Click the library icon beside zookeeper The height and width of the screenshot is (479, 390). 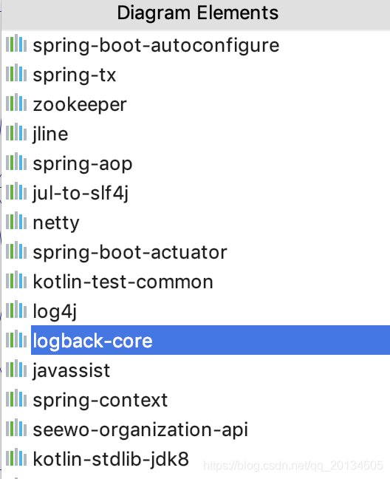(x=16, y=103)
